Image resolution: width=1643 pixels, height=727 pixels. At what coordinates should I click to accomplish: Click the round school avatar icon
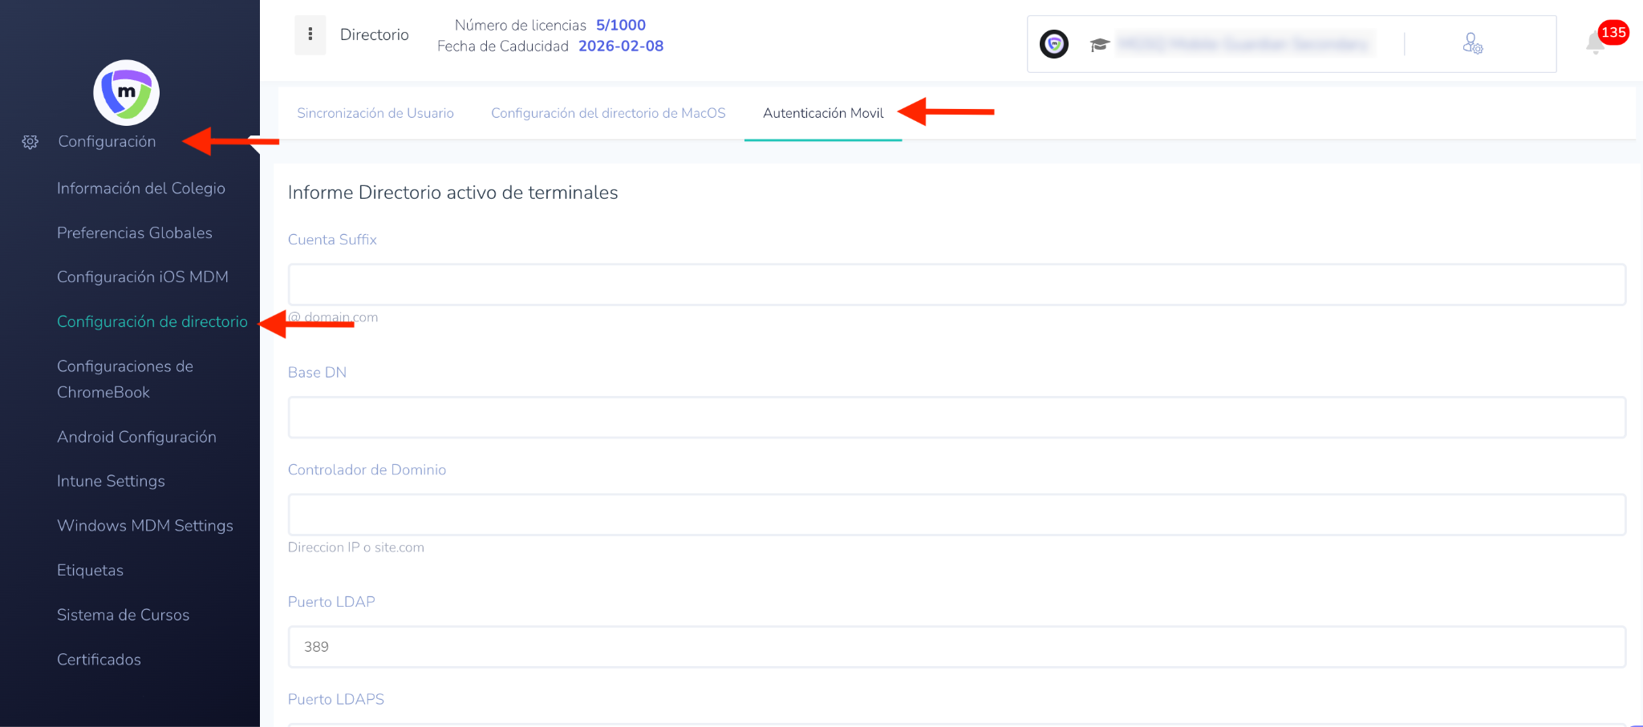click(x=1053, y=44)
